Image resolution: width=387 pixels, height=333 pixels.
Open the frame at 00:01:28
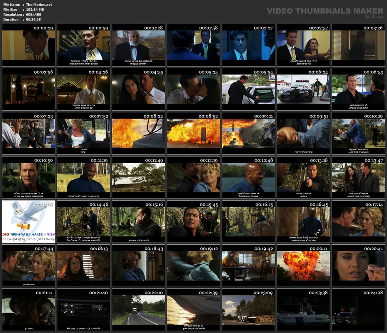pyautogui.click(x=138, y=45)
